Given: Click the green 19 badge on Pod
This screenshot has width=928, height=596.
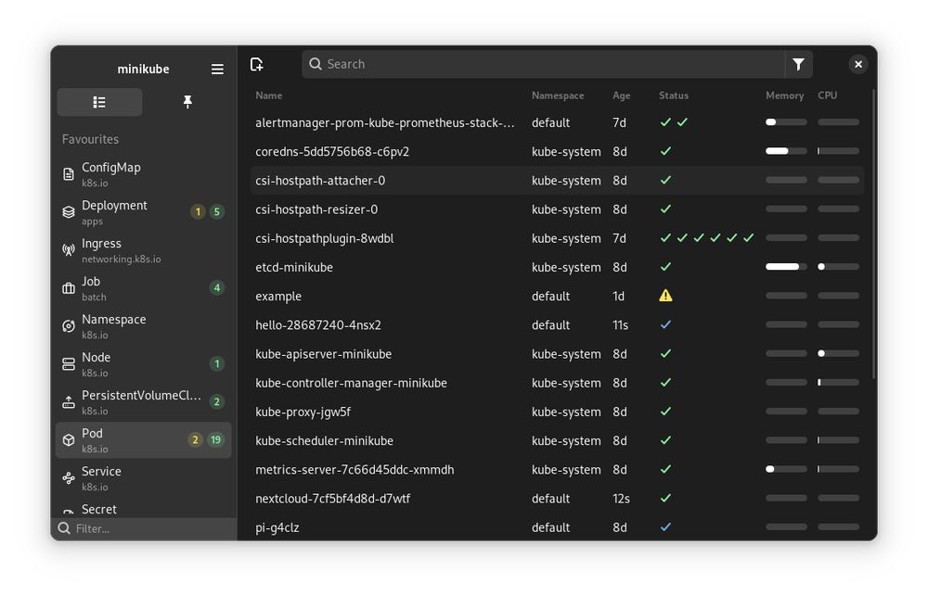Looking at the screenshot, I should click(215, 440).
